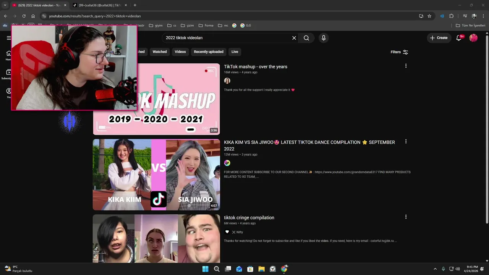The width and height of the screenshot is (489, 275).
Task: Open the giyim bookmark folder
Action: point(155,26)
